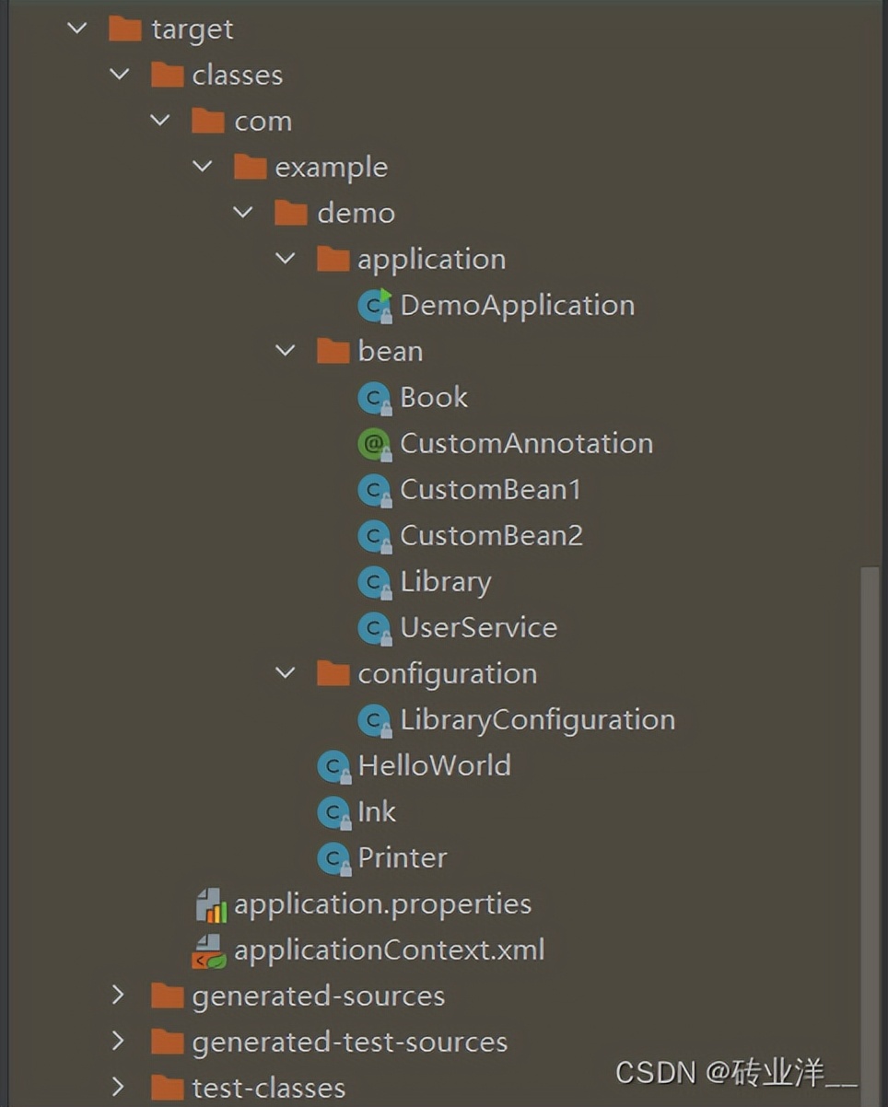Click the DemoApplication runnable class icon
The width and height of the screenshot is (888, 1107).
coord(374,306)
